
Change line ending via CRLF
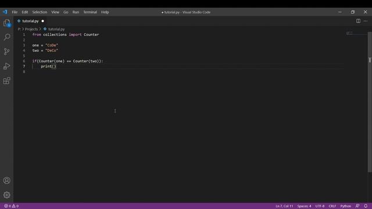coord(332,206)
